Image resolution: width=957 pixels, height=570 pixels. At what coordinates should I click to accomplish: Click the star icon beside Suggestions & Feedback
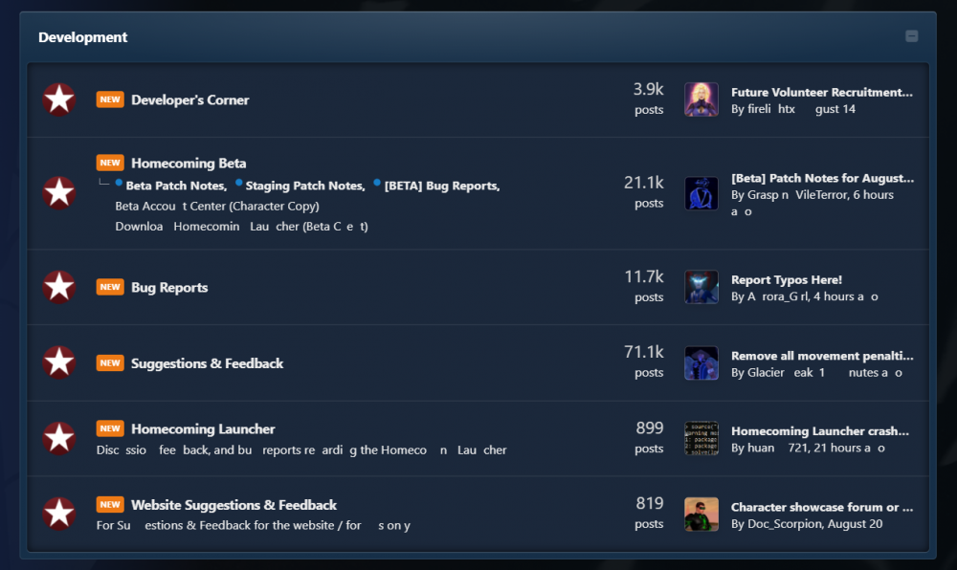coord(59,362)
